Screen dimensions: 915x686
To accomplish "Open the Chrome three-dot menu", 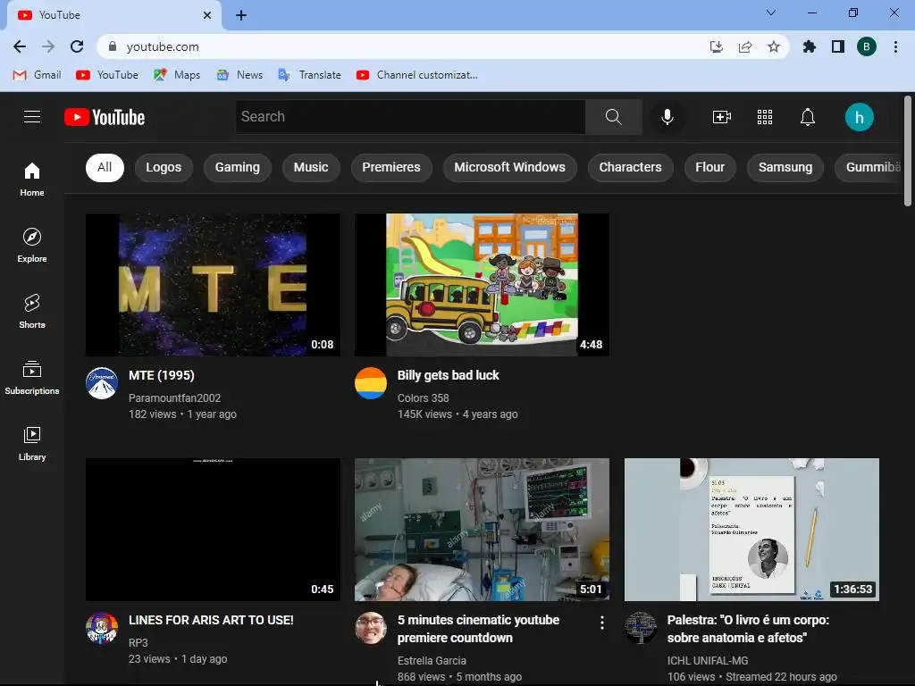I will click(x=895, y=46).
